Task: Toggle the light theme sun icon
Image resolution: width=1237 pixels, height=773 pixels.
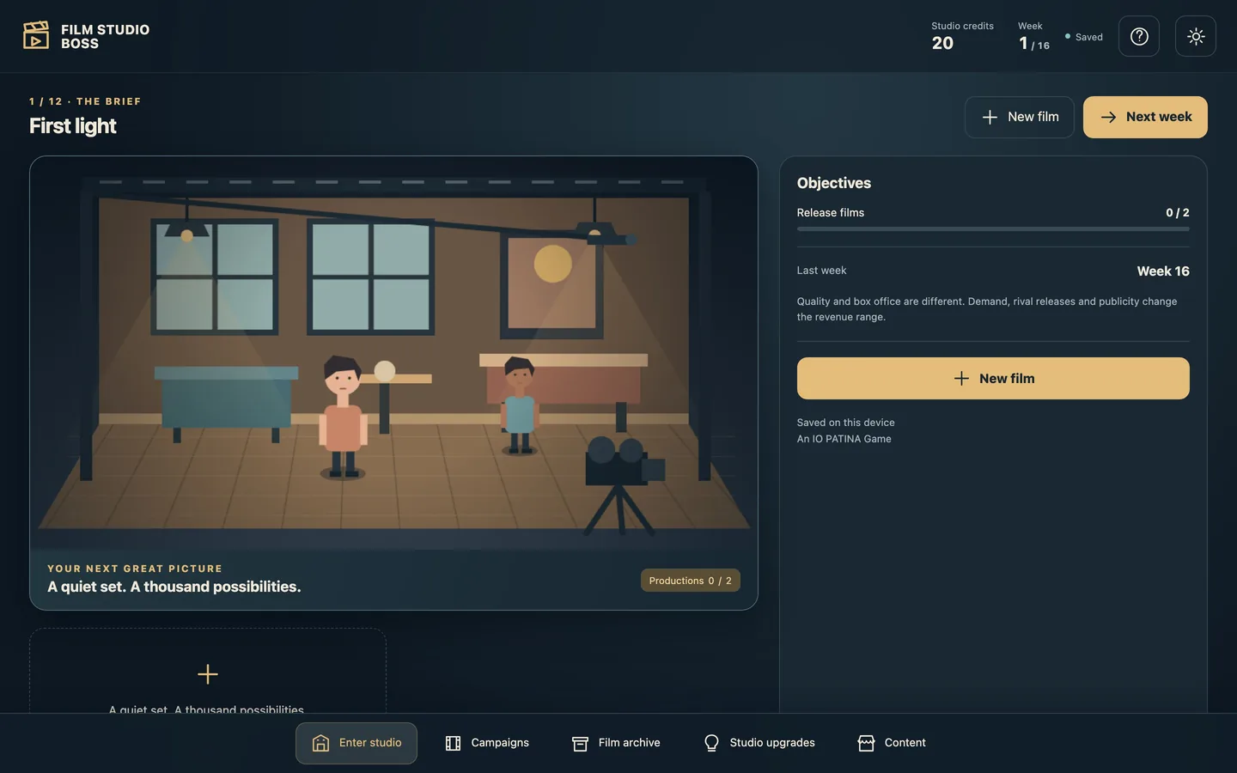Action: [x=1196, y=36]
